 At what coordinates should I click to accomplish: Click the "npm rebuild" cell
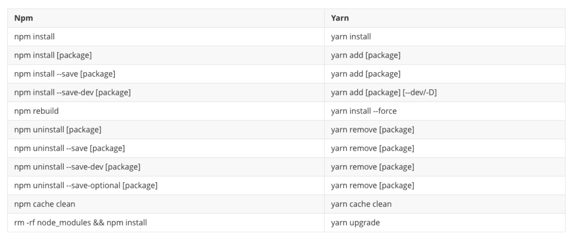pyautogui.click(x=36, y=111)
